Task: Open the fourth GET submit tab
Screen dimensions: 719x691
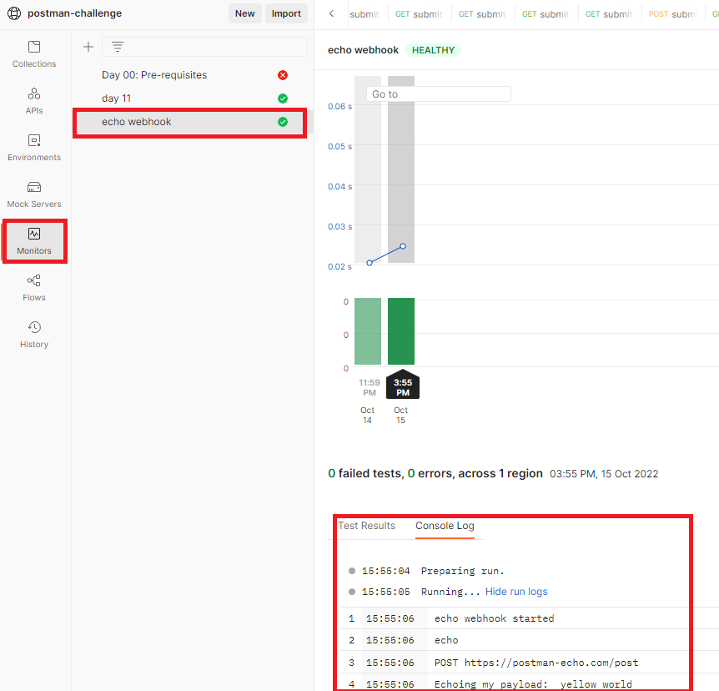Action: [x=609, y=14]
